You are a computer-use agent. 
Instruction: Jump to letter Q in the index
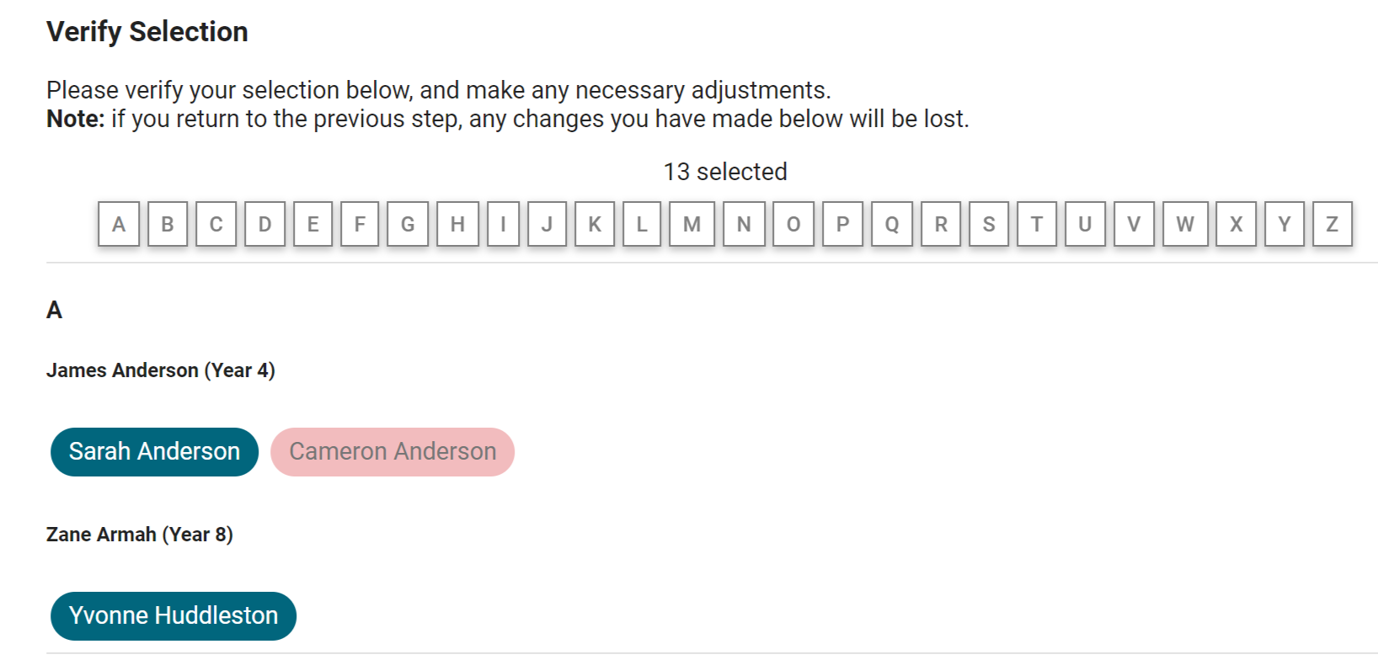(892, 224)
